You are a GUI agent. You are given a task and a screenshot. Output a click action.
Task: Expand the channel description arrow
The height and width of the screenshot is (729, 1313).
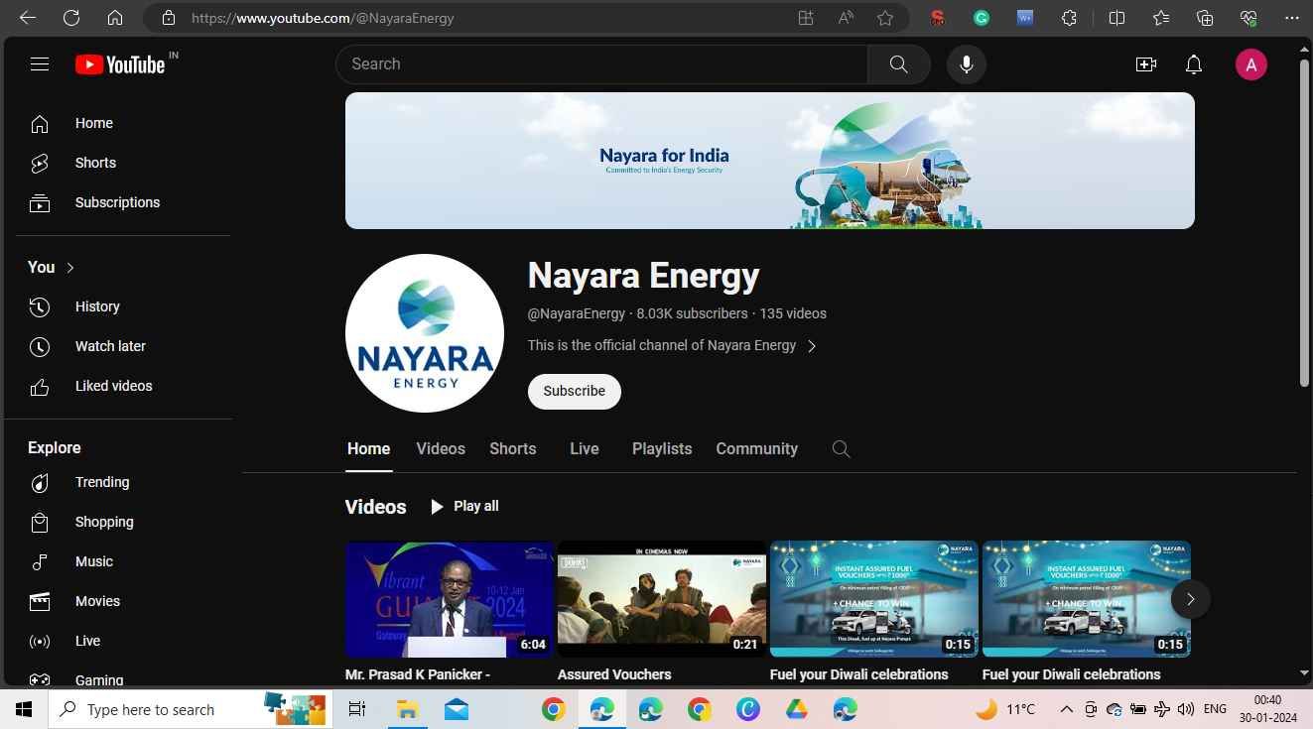tap(812, 345)
